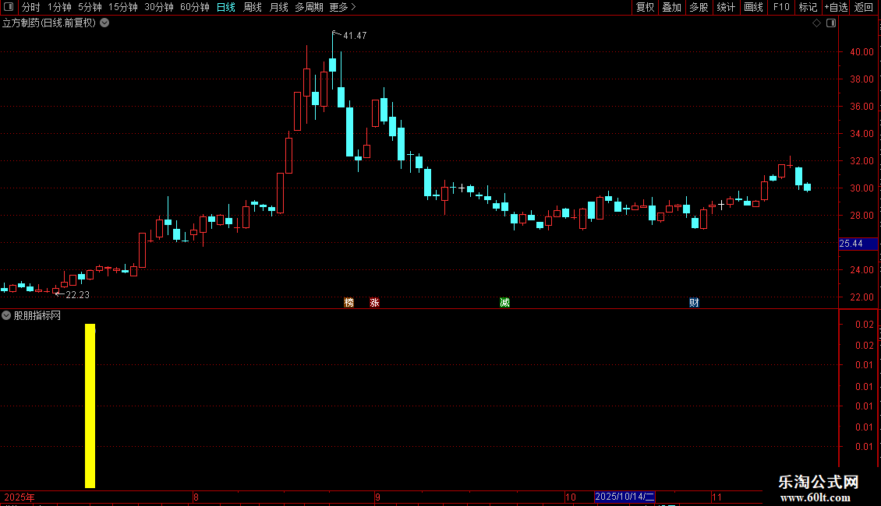Click month 10 on the time axis
The image size is (881, 506).
coord(571,497)
